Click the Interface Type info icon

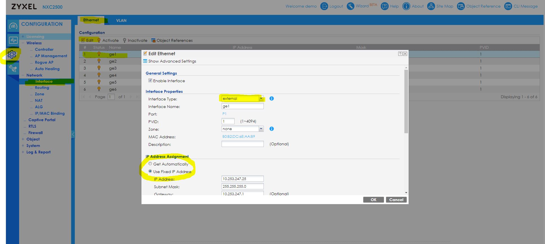pos(271,98)
